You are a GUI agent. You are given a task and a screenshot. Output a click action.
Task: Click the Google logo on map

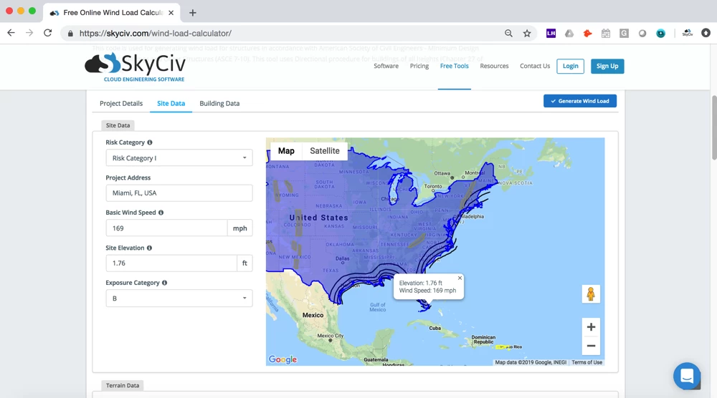pos(282,359)
